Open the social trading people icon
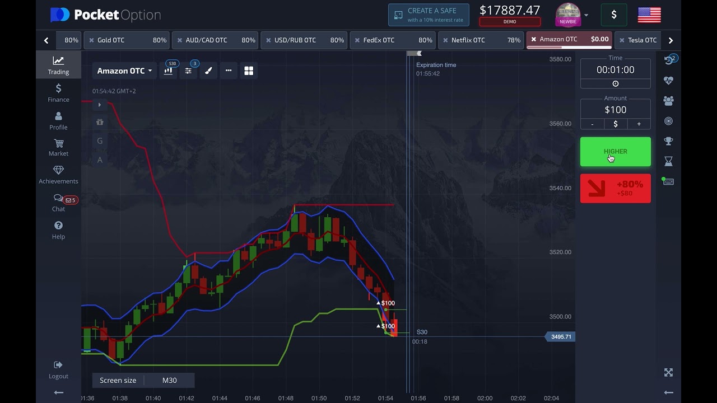This screenshot has height=403, width=717. pos(668,101)
